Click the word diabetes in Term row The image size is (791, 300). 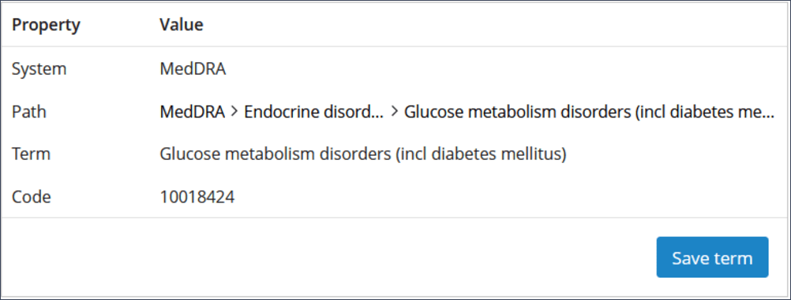463,154
